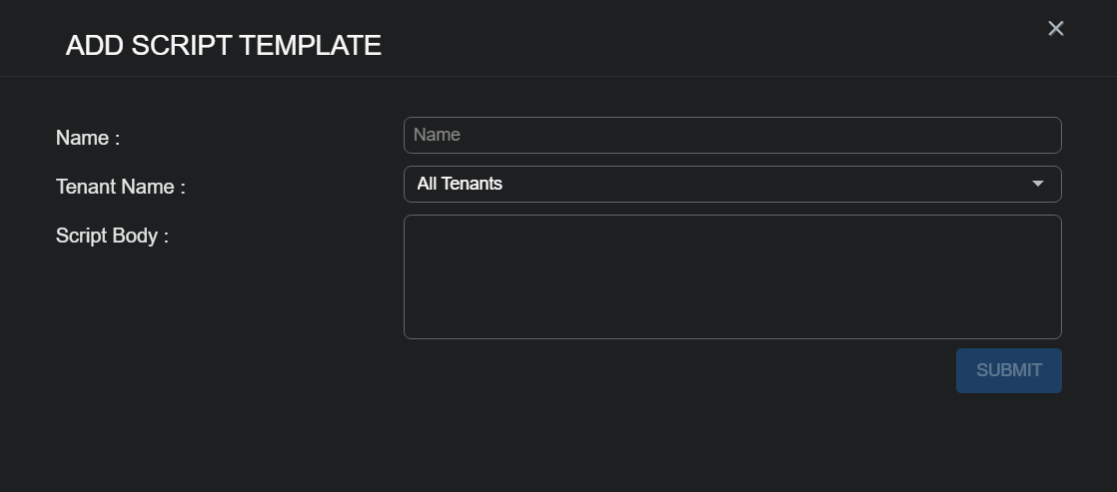Screen dimensions: 1117x492
Task: Place the cursor in the template name box
Action: 731,136
